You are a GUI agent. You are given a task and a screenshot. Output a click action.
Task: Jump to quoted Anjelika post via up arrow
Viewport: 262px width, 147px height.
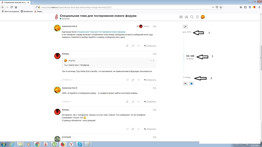153,61
